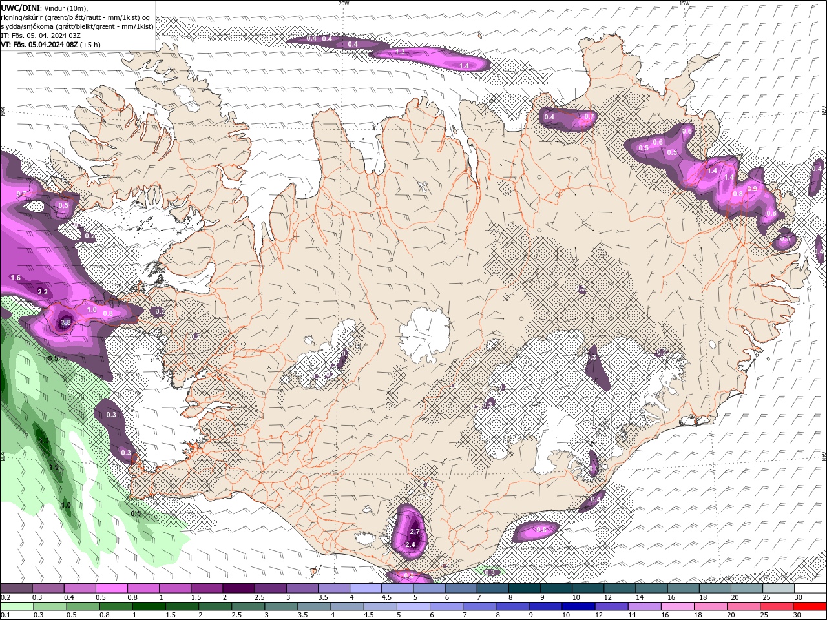Pick the white 30 mm snow swatch
The height and width of the screenshot is (620, 827).
810,588
